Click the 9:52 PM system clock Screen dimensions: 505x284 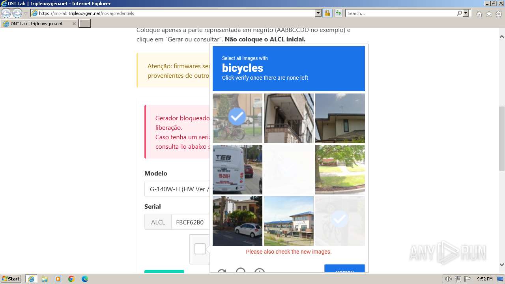[x=484, y=279]
